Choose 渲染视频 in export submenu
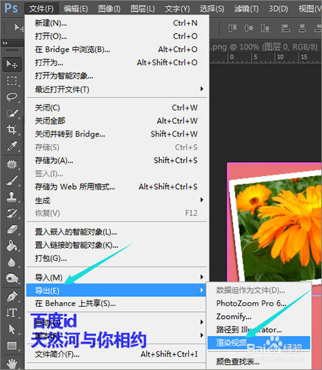The image size is (322, 370). 259,343
